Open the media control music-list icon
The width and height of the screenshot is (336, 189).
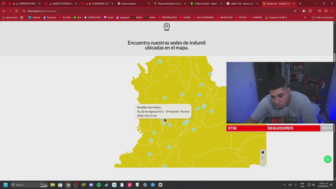319,11
